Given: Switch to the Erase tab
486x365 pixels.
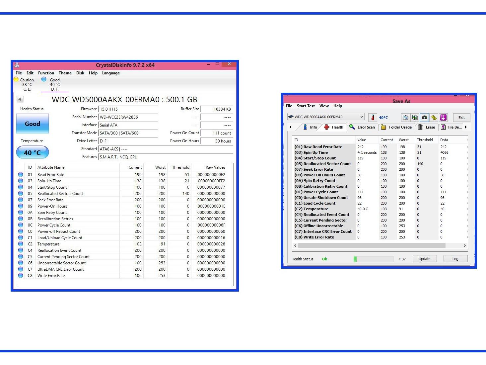Looking at the screenshot, I should (427, 127).
